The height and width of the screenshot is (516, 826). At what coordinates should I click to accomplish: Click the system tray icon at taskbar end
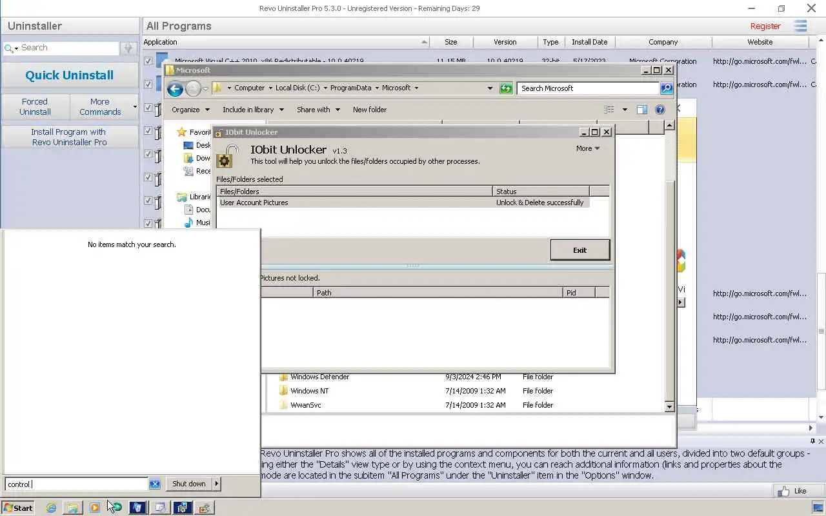(818, 508)
